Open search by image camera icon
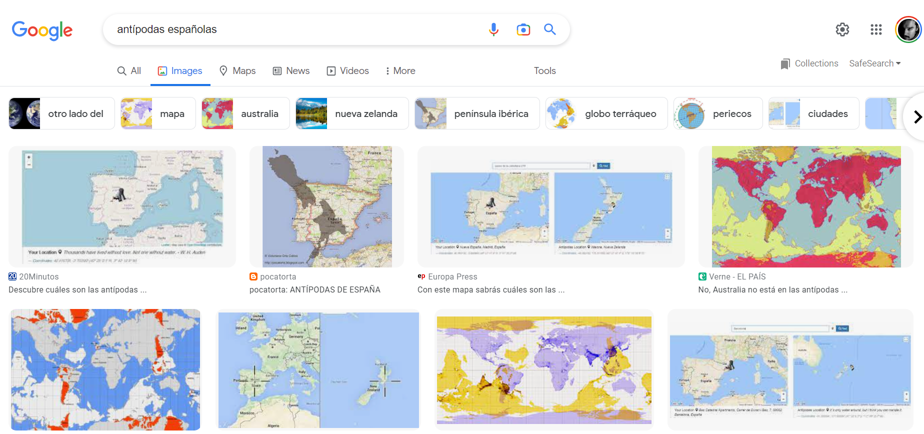Screen dimensions: 924x434 tap(523, 29)
